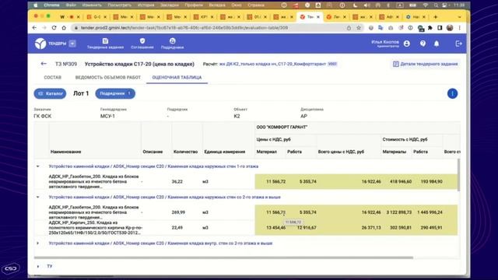This screenshot has height=280, width=498.
Task: Expand the внутр. стен со 2-го этажа group
Action: pyautogui.click(x=38, y=243)
